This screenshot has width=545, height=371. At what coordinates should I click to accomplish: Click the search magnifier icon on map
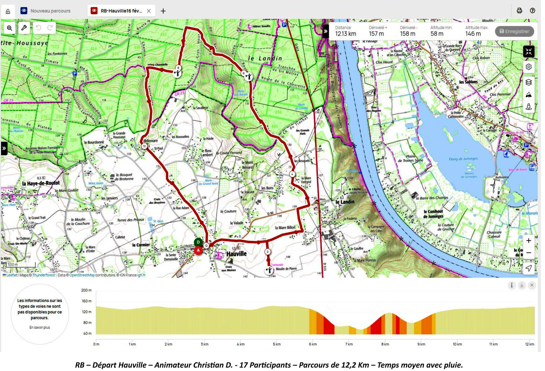(10, 28)
